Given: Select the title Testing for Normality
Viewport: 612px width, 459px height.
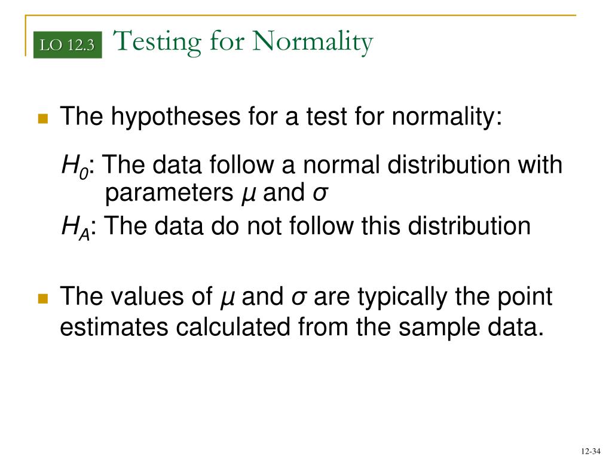Looking at the screenshot, I should pos(243,42).
